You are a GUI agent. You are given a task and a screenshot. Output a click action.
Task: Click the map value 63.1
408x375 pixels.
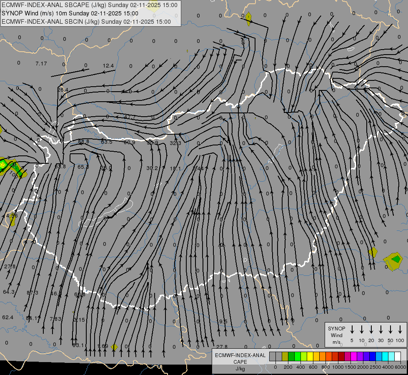[x=78, y=345]
